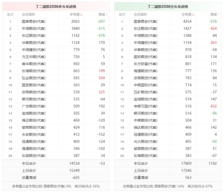224x193 pixels.
Task: Click short table 总量增减 value 563
Action: tap(188, 178)
